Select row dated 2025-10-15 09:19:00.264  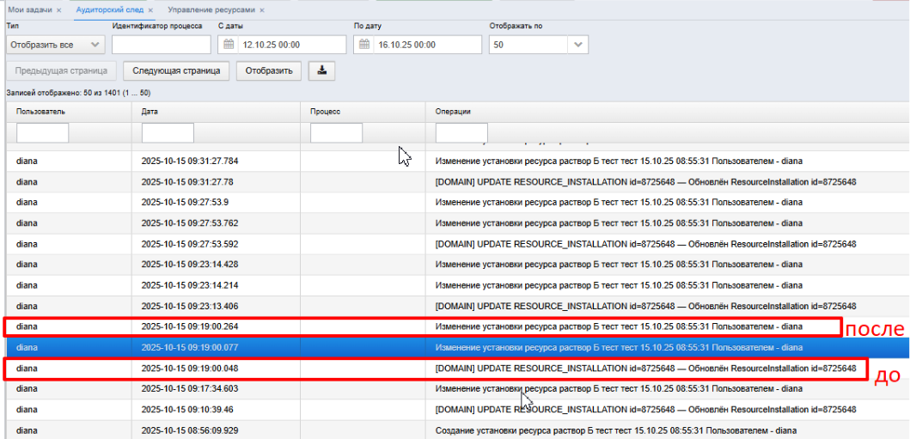tap(458, 327)
